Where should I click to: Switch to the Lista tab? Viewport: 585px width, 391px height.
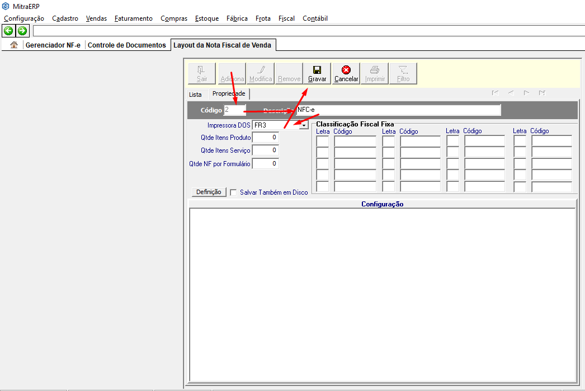pyautogui.click(x=195, y=95)
